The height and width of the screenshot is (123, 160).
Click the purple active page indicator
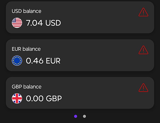tap(76, 116)
